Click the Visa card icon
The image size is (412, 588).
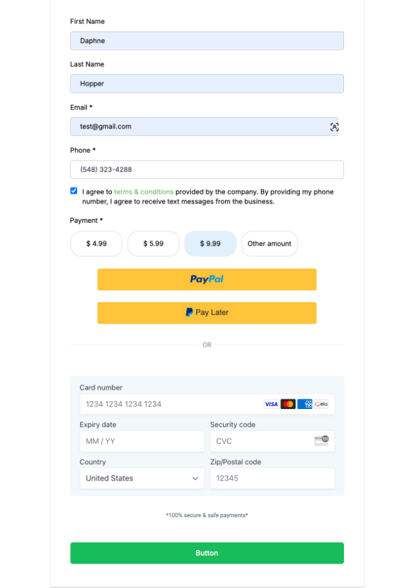271,404
